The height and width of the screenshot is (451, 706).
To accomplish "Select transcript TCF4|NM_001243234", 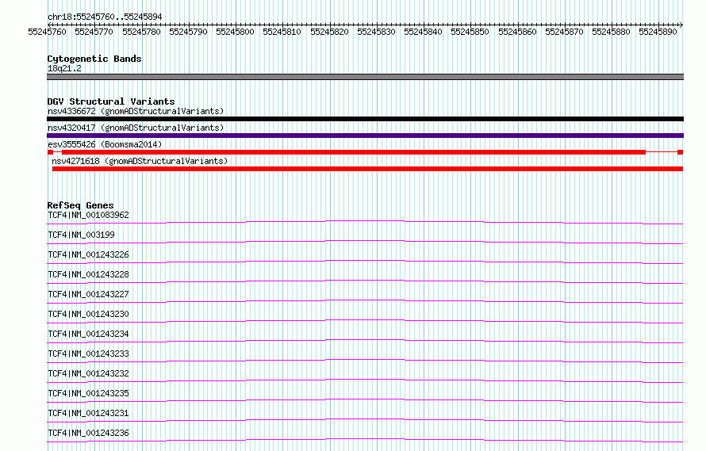I will [x=88, y=334].
